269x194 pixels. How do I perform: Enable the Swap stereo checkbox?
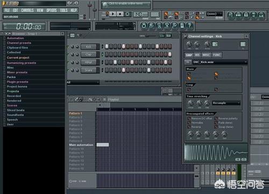(x=216, y=127)
